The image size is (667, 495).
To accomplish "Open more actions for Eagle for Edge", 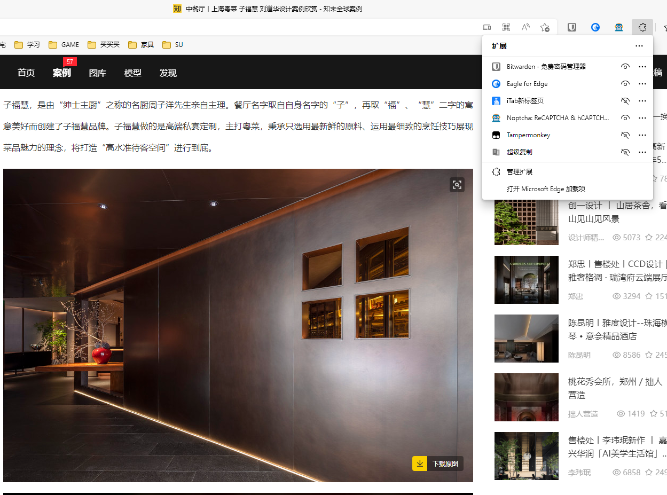I will pos(642,84).
